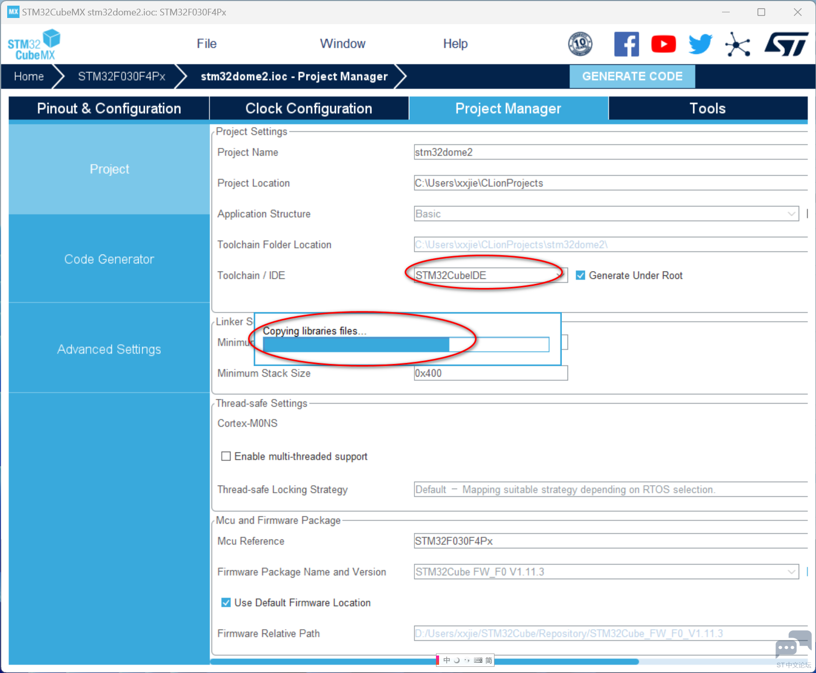Click the GENERATE CODE button
The height and width of the screenshot is (673, 816).
(x=632, y=76)
